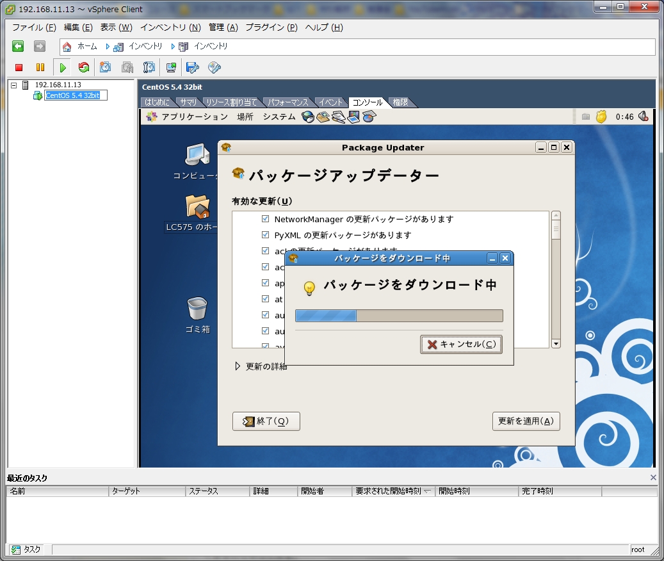664x561 pixels.
Task: Click the package update shield tray icon
Action: point(601,117)
